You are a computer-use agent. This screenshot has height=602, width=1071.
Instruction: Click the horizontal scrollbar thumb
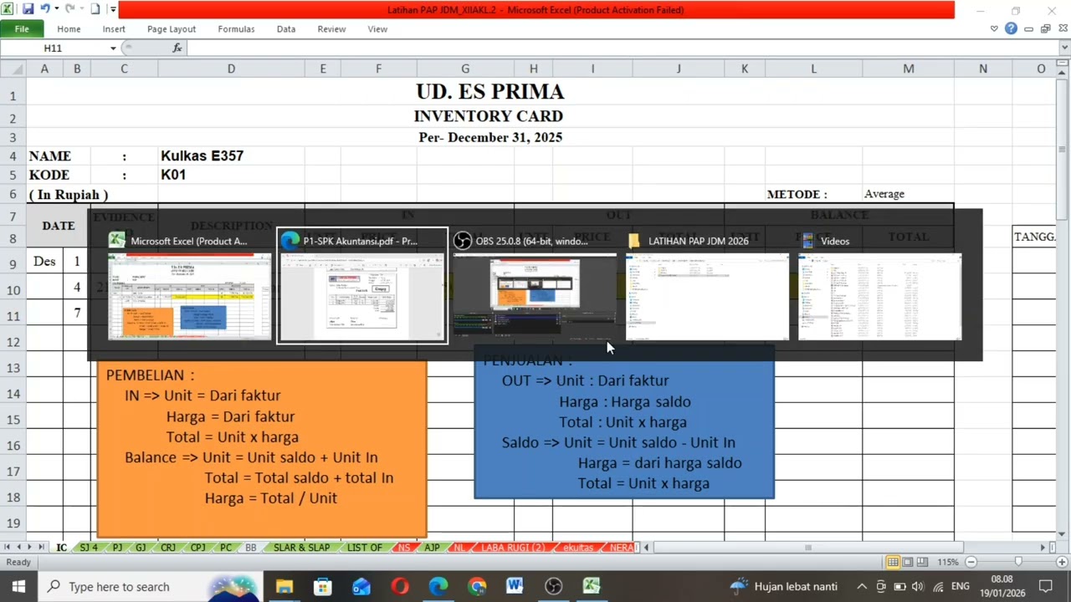[x=808, y=548]
